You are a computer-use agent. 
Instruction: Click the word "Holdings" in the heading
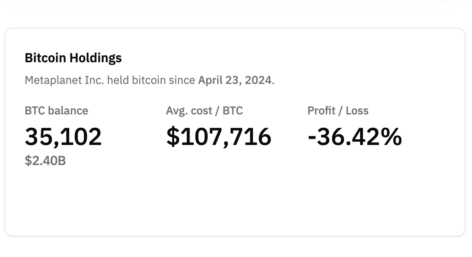point(95,58)
